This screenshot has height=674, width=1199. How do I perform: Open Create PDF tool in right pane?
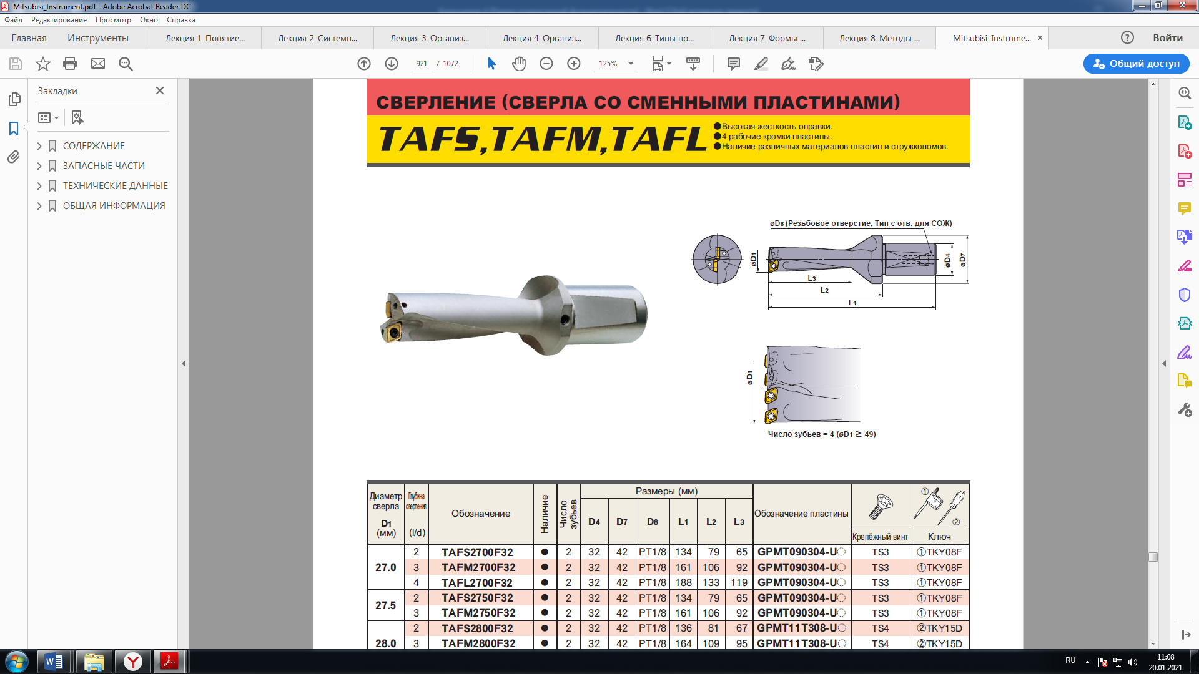(x=1185, y=151)
